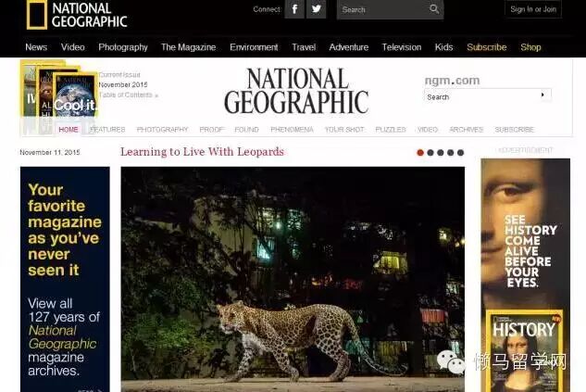Select the second slideshow dot

click(x=430, y=153)
